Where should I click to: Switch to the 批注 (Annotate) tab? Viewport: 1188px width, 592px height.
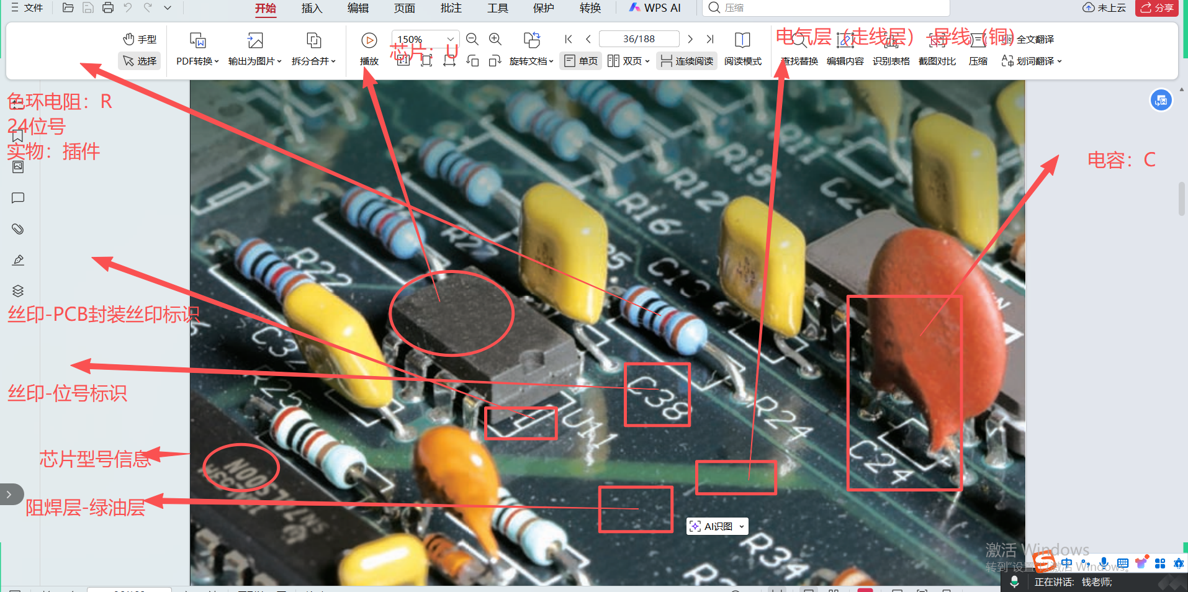tap(451, 8)
